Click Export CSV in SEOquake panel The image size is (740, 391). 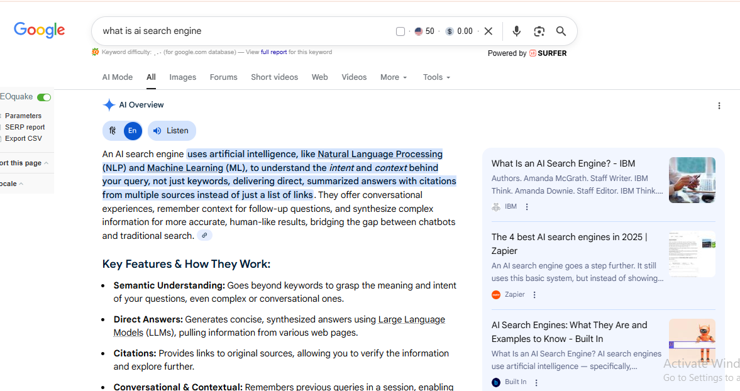(23, 138)
